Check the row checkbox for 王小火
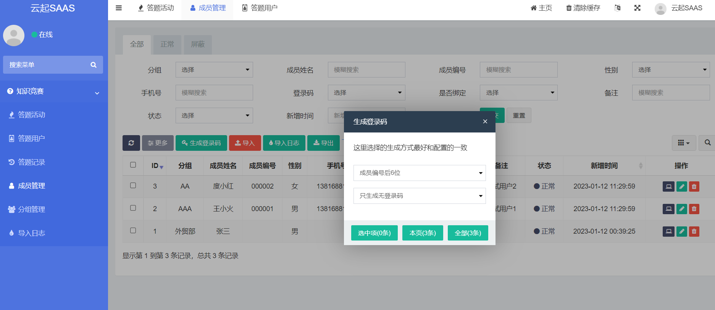Image resolution: width=715 pixels, height=310 pixels. pos(133,208)
